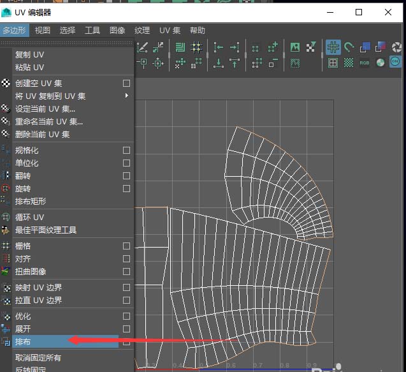Click the RGB channels display icon

click(365, 63)
